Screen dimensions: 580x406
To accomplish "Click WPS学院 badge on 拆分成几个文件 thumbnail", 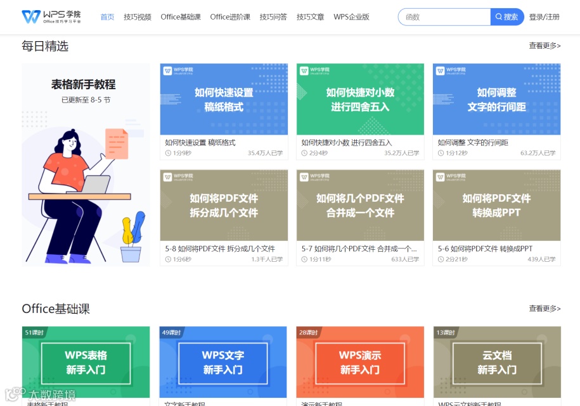I will click(178, 177).
